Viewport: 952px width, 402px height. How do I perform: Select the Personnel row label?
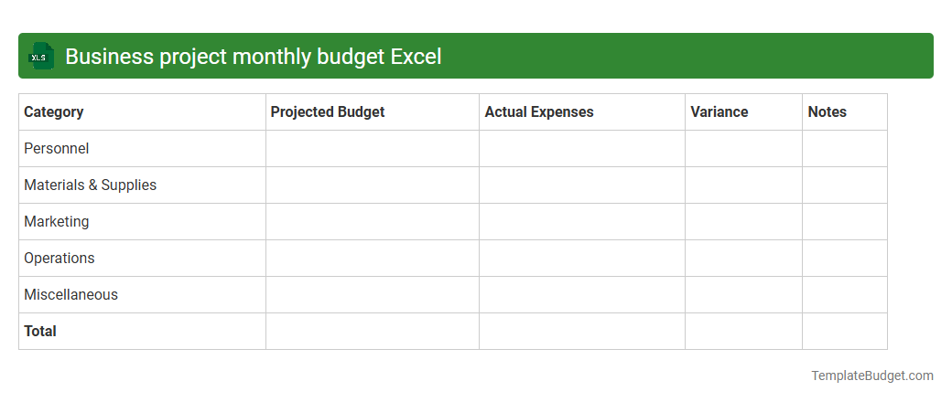coord(57,149)
